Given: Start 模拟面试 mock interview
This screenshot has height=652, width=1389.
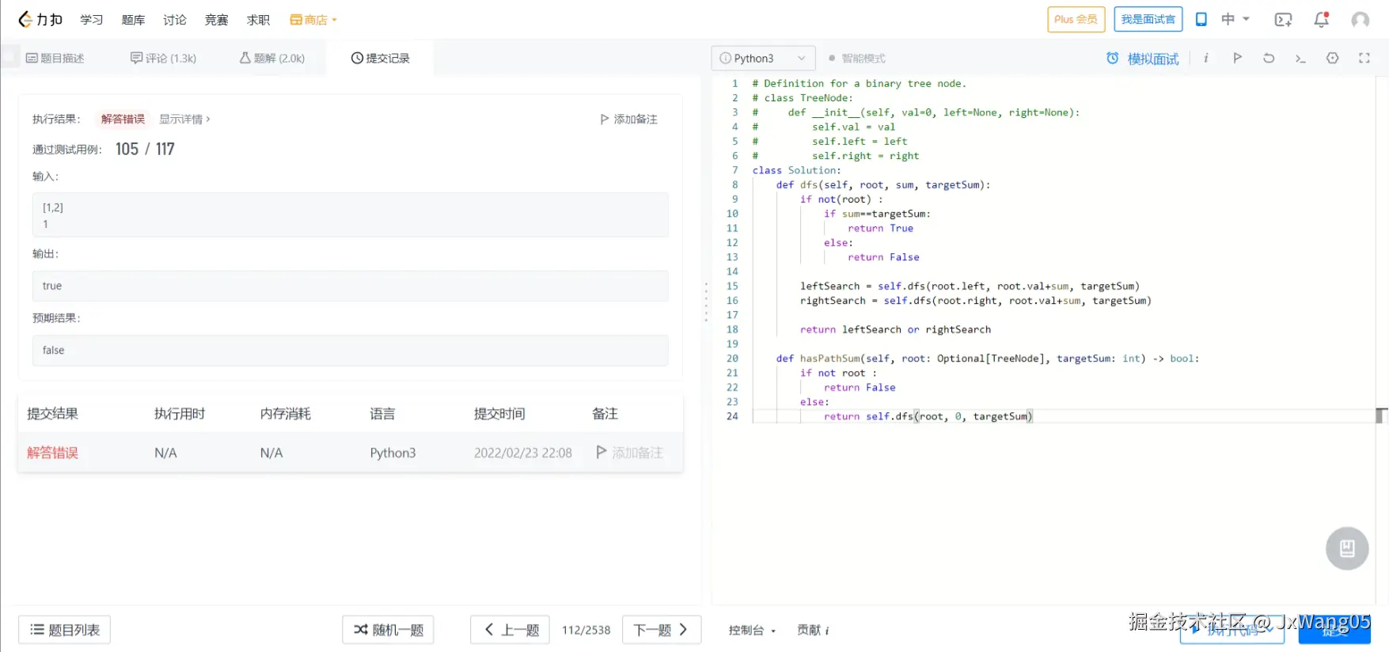Looking at the screenshot, I should pyautogui.click(x=1153, y=59).
